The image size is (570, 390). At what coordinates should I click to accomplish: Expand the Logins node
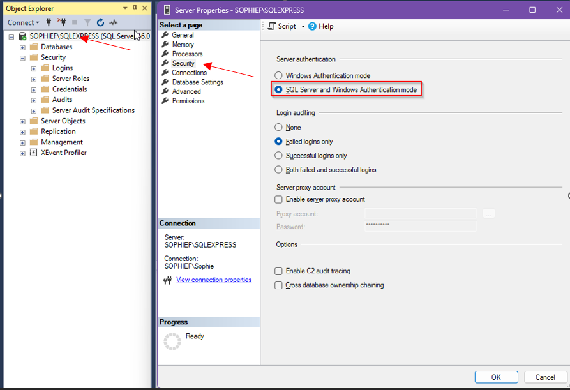click(34, 69)
